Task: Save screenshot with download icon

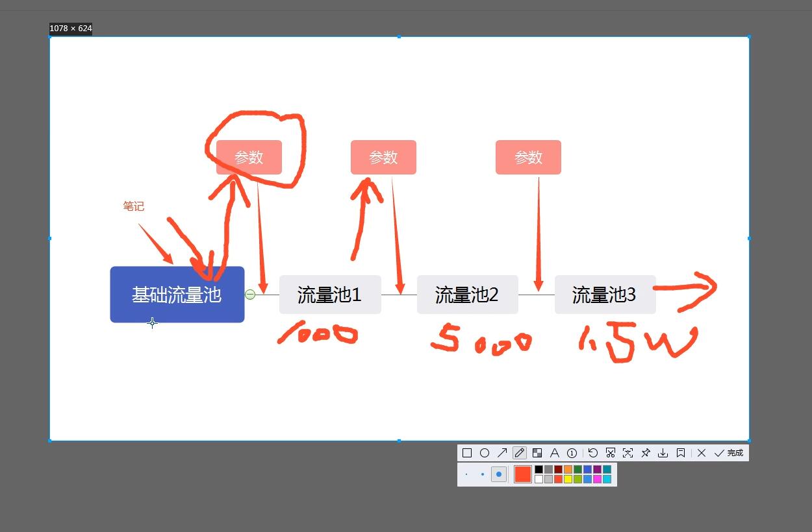Action: (663, 453)
